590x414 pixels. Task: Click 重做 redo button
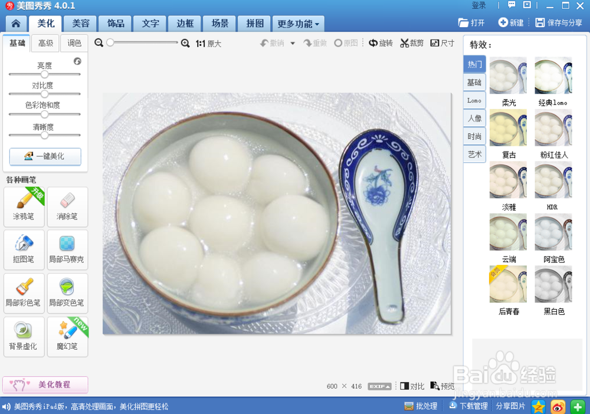315,43
